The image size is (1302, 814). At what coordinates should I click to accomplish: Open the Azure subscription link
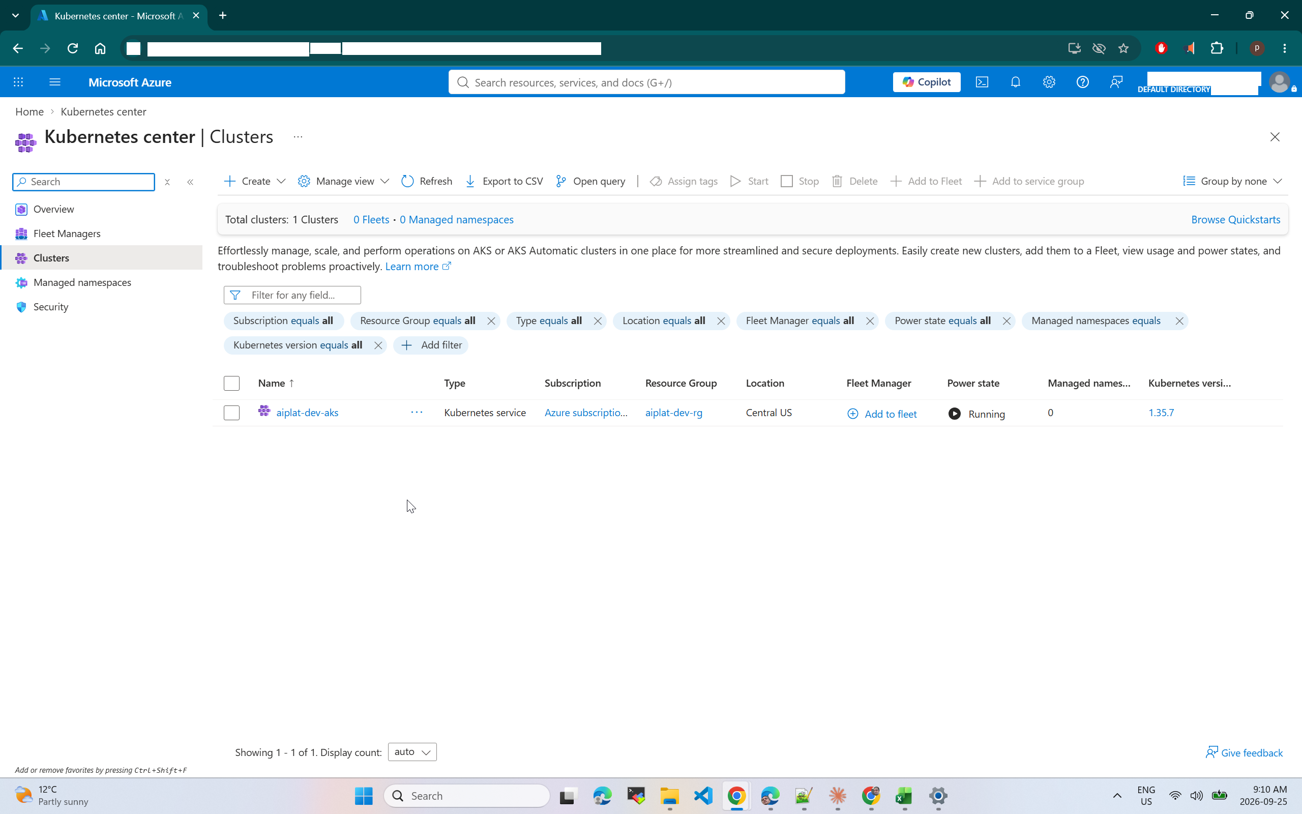coord(586,413)
